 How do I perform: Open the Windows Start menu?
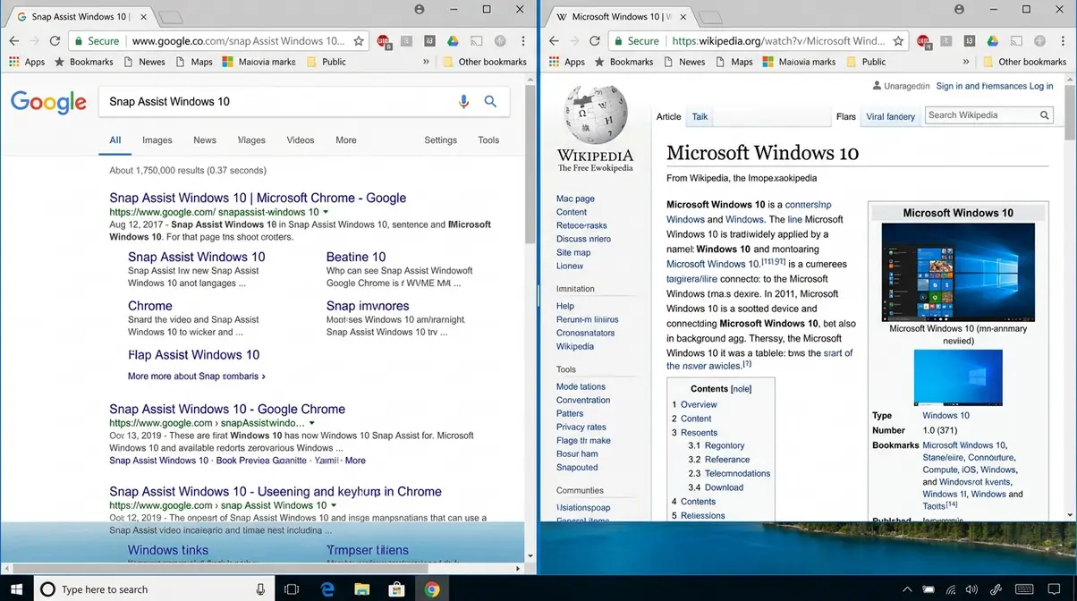(16, 589)
